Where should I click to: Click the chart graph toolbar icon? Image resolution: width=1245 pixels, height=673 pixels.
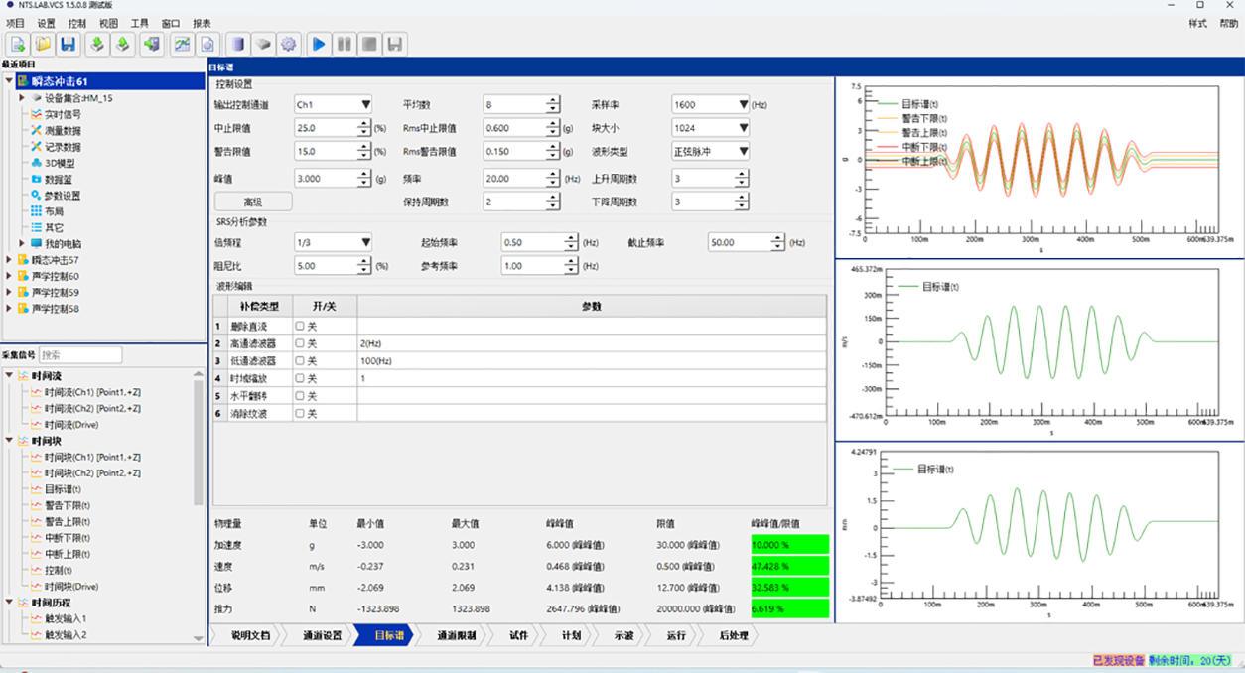182,44
